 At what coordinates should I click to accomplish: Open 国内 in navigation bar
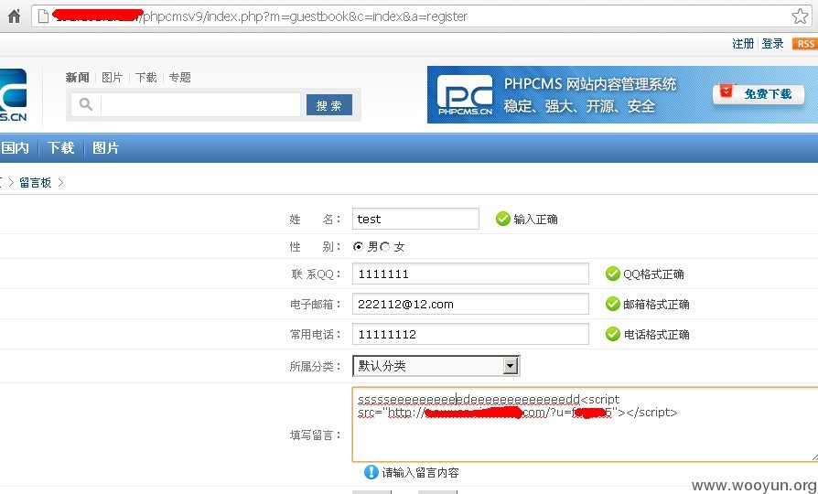(x=16, y=148)
